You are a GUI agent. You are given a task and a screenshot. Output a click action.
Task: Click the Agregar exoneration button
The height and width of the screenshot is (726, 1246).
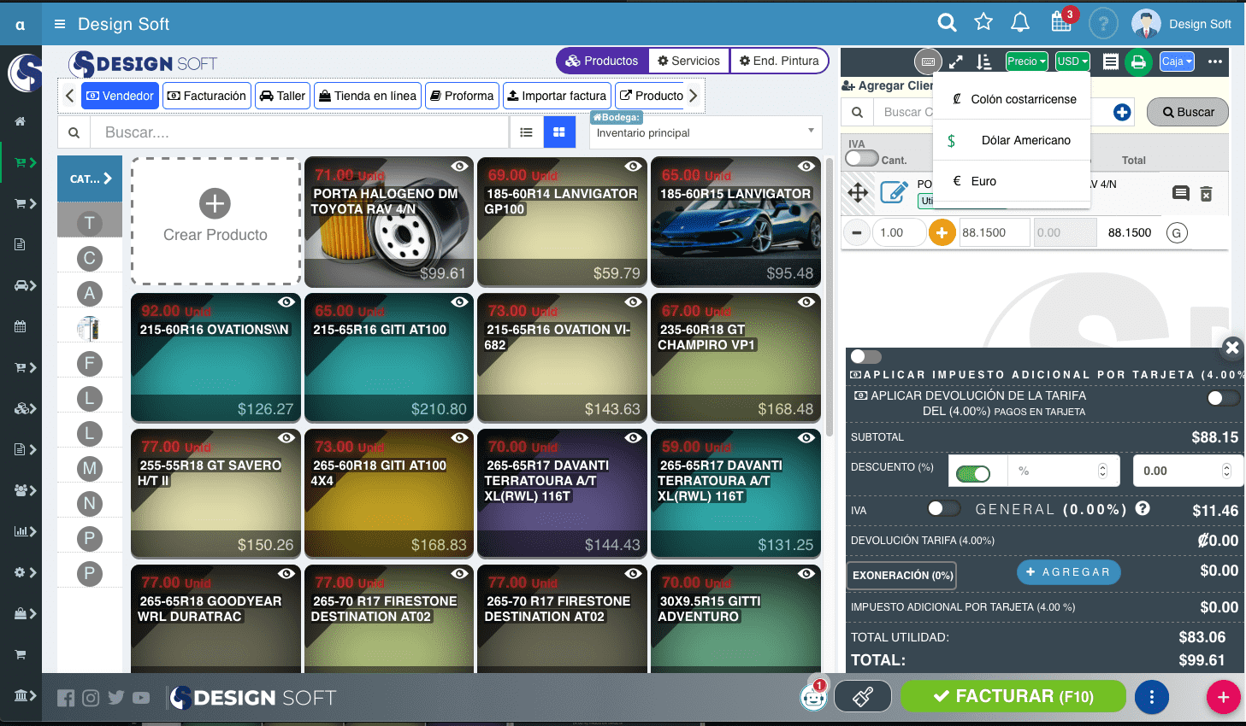pos(1068,572)
